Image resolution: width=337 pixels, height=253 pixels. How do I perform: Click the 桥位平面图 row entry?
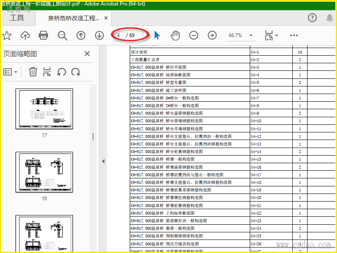(x=158, y=67)
